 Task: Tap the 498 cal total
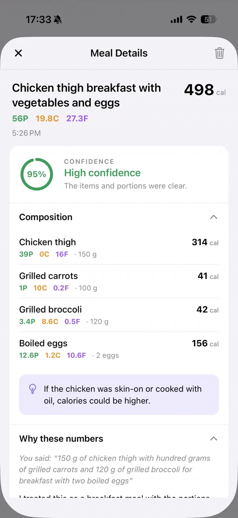[205, 90]
